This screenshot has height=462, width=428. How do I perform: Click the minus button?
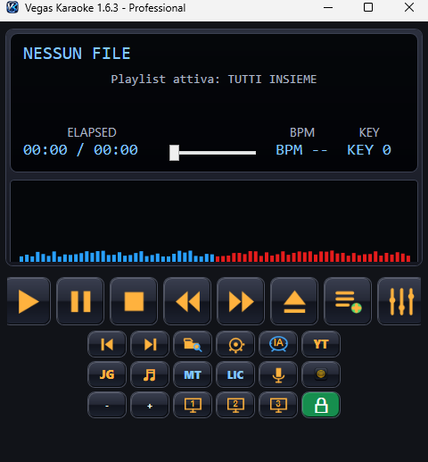coord(107,405)
